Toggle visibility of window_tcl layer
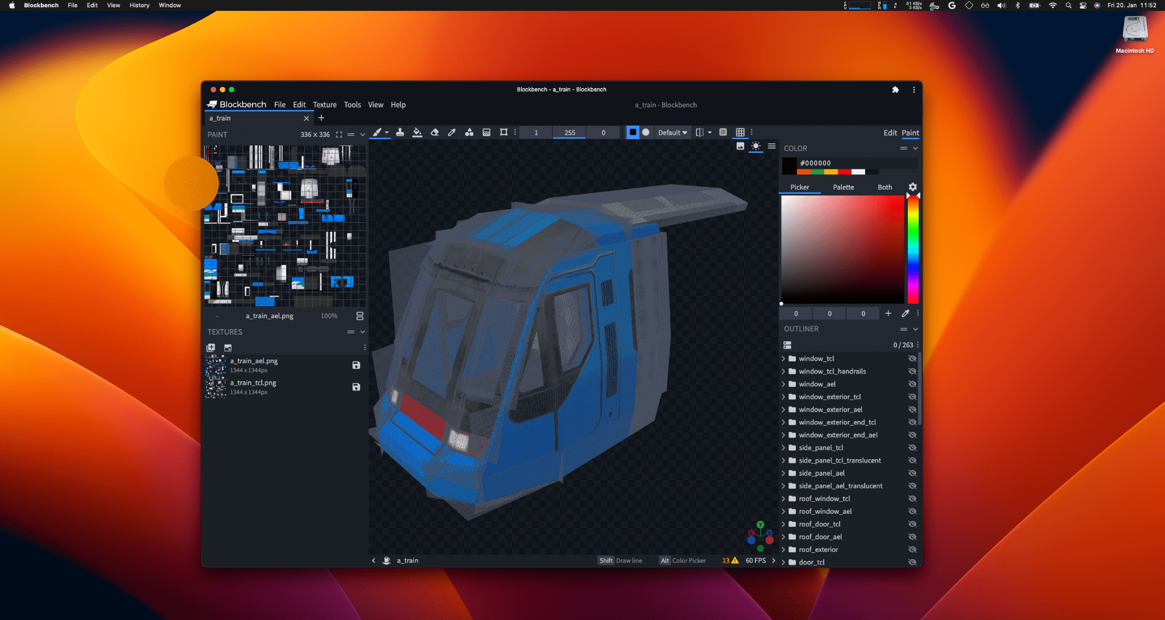The height and width of the screenshot is (620, 1165). 911,358
